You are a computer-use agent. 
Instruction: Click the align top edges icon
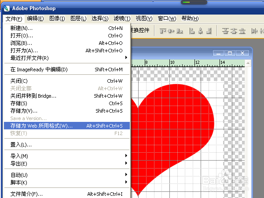pos(163,31)
